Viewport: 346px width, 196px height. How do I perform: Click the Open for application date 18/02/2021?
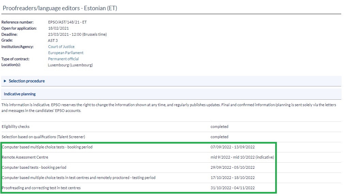point(59,28)
